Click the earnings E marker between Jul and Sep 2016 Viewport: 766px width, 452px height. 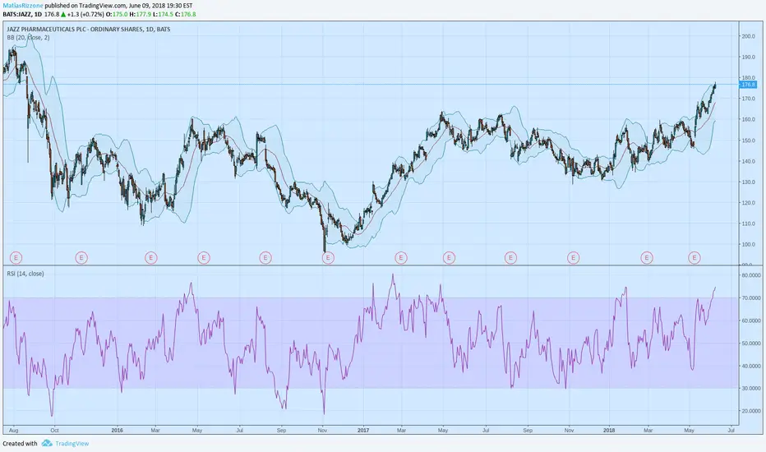[265, 257]
